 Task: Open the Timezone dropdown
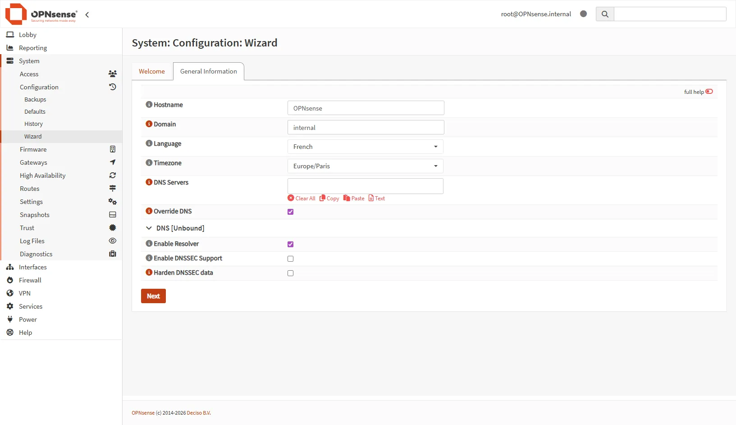coord(365,166)
